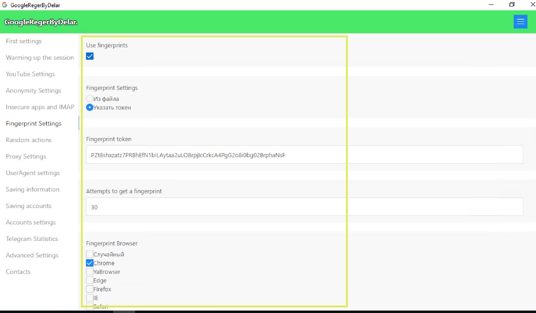Enable the Edge fingerprint checkbox
Viewport: 536px width, 313px height.
click(90, 280)
